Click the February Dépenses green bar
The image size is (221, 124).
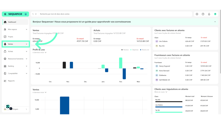(x=121, y=63)
